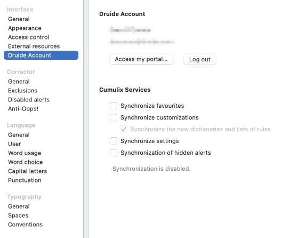
Task: Enable Synchronize favourites checkbox
Action: [114, 106]
